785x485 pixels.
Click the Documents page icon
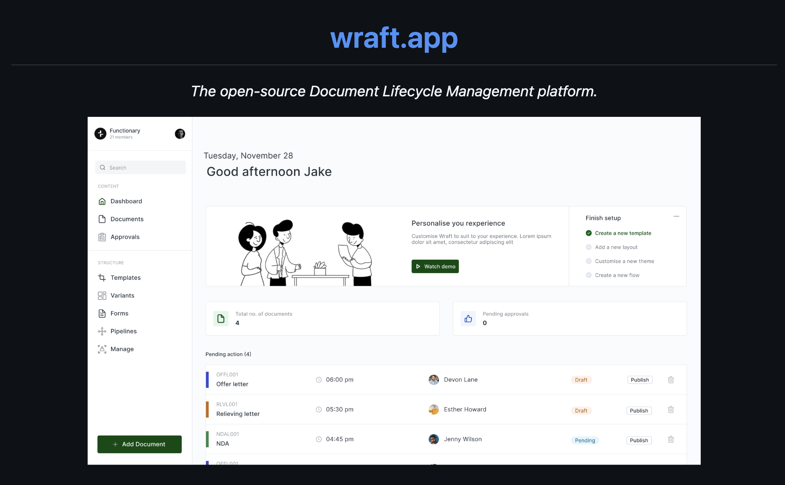102,219
